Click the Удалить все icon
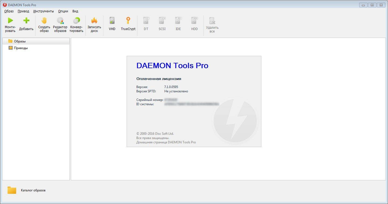Image resolution: width=388 pixels, height=204 pixels. 212,21
